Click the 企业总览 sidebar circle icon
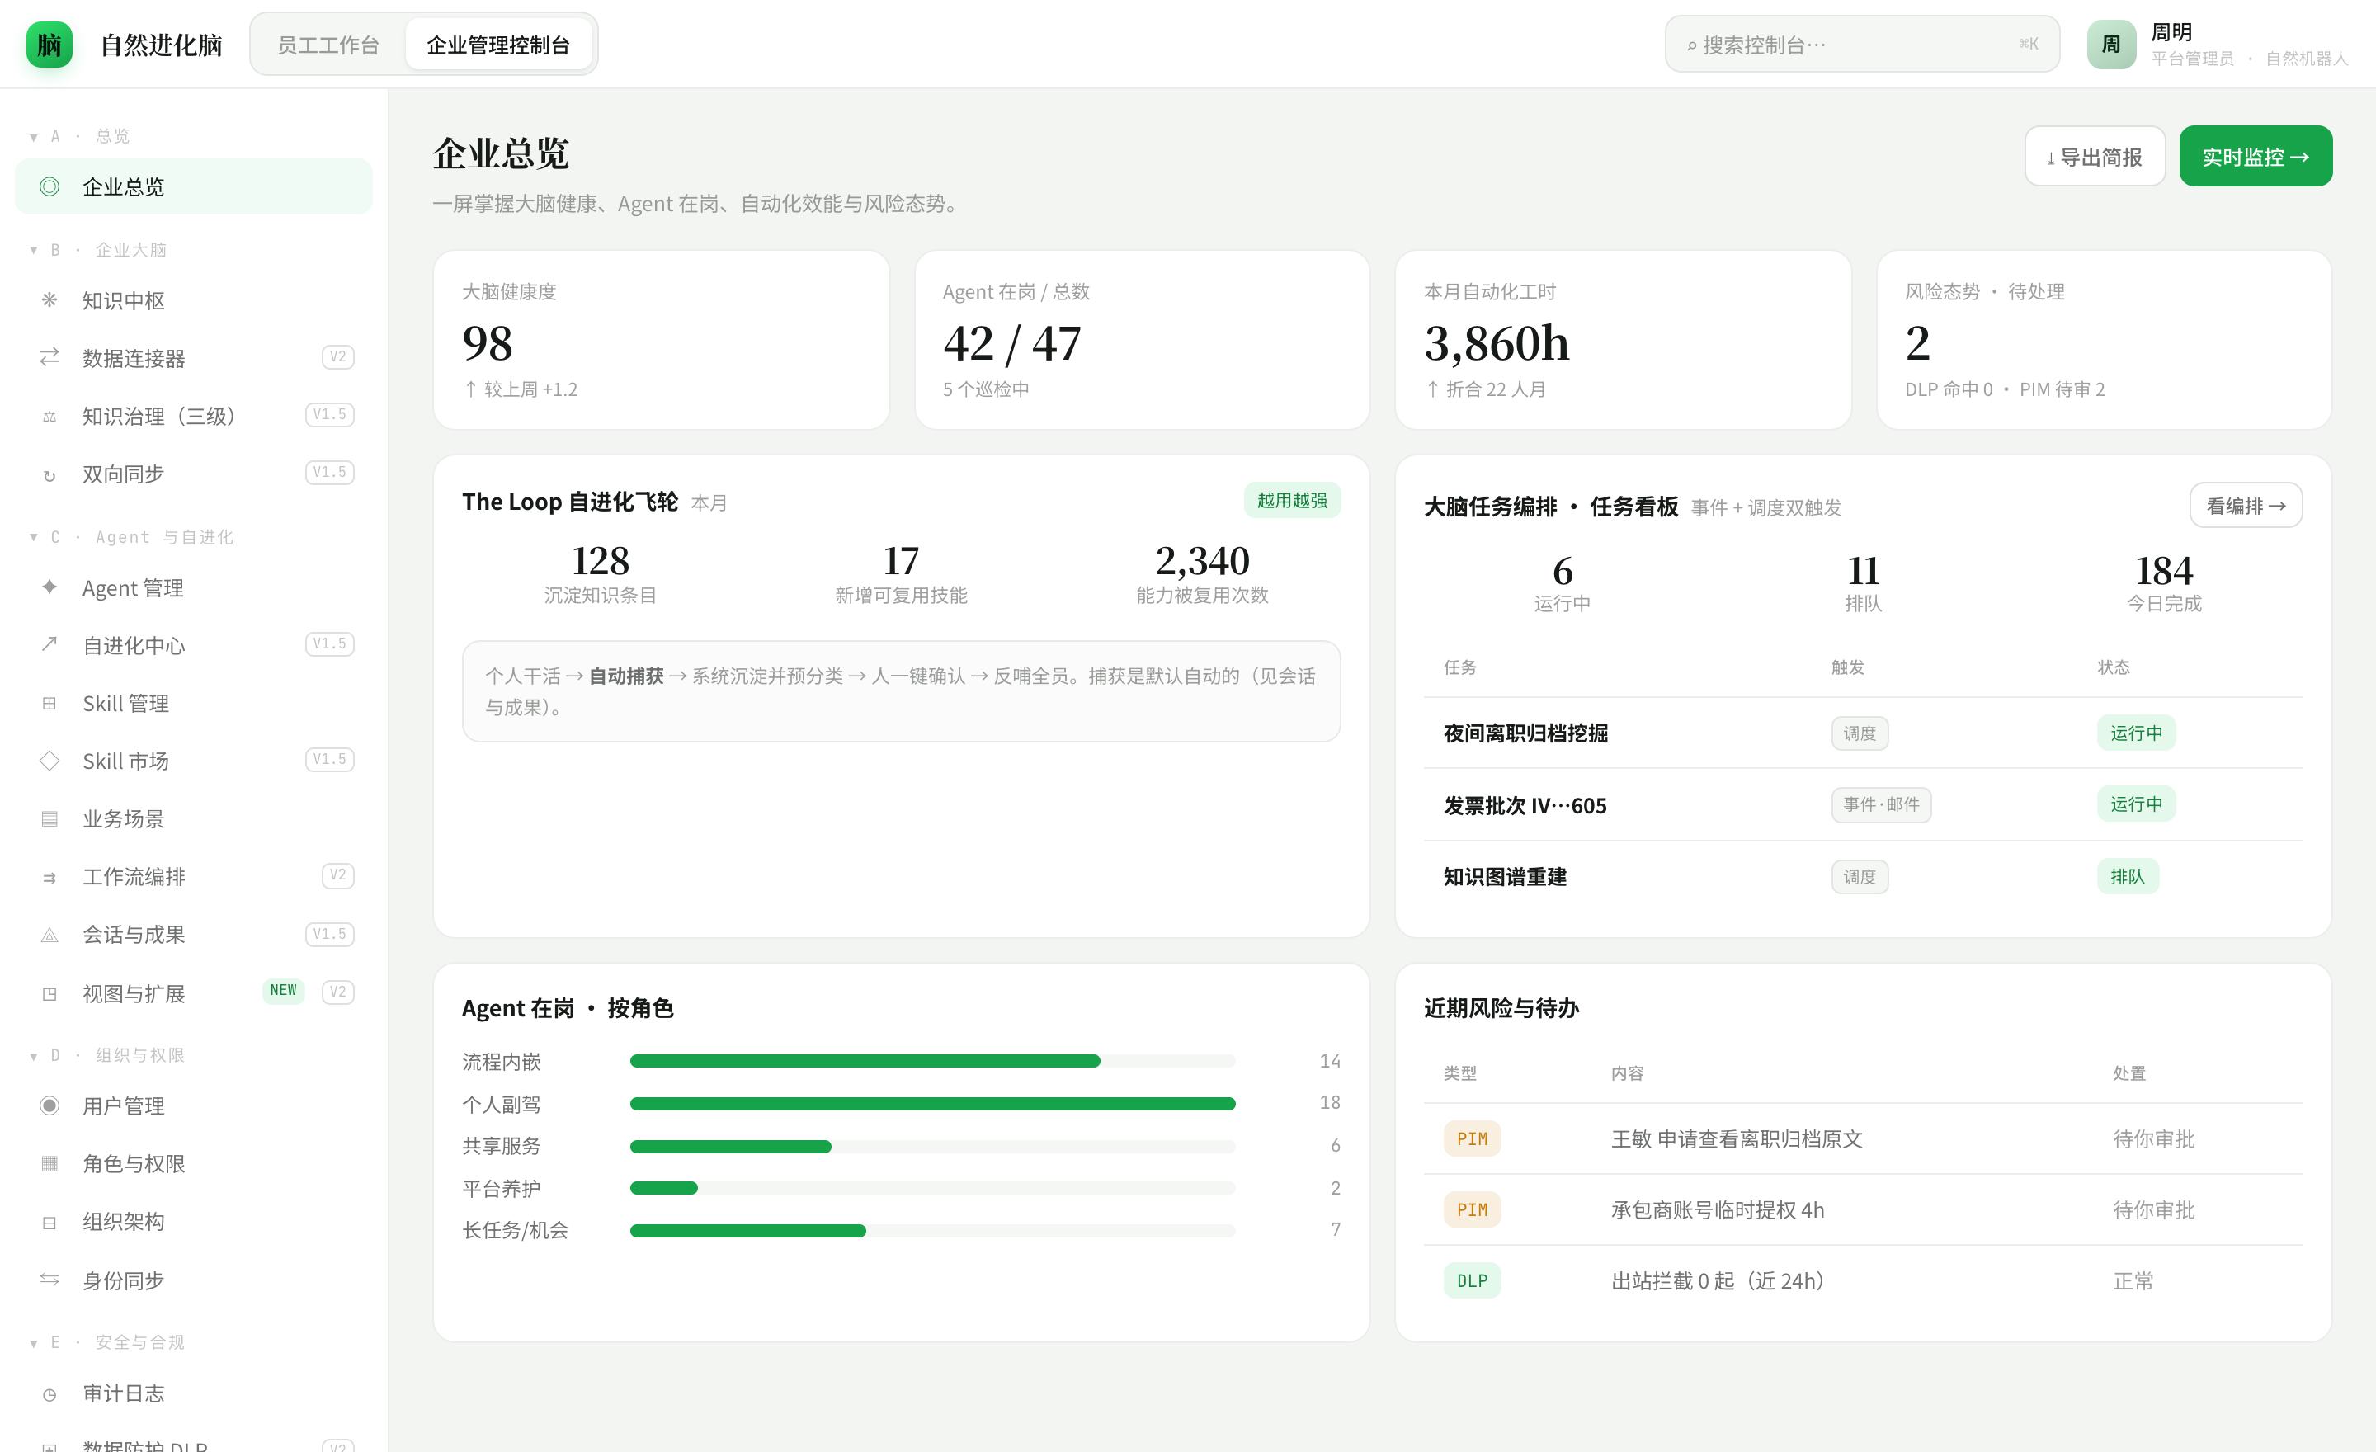 tap(49, 186)
